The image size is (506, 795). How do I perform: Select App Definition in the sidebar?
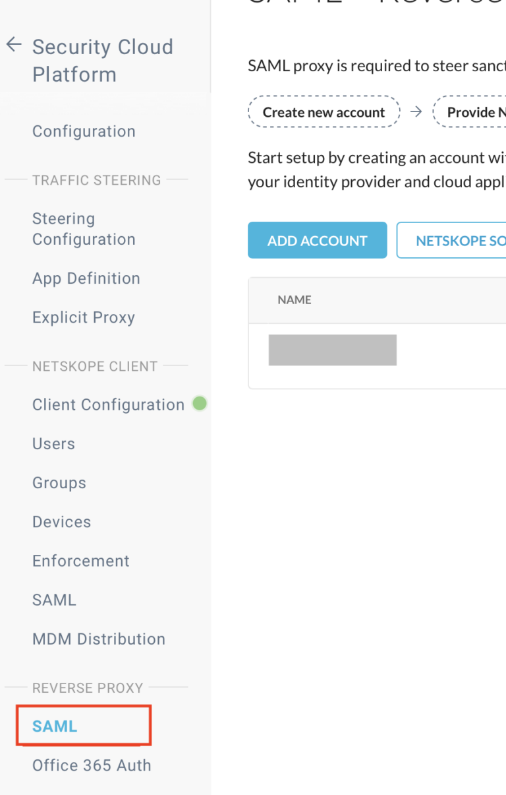click(x=86, y=278)
